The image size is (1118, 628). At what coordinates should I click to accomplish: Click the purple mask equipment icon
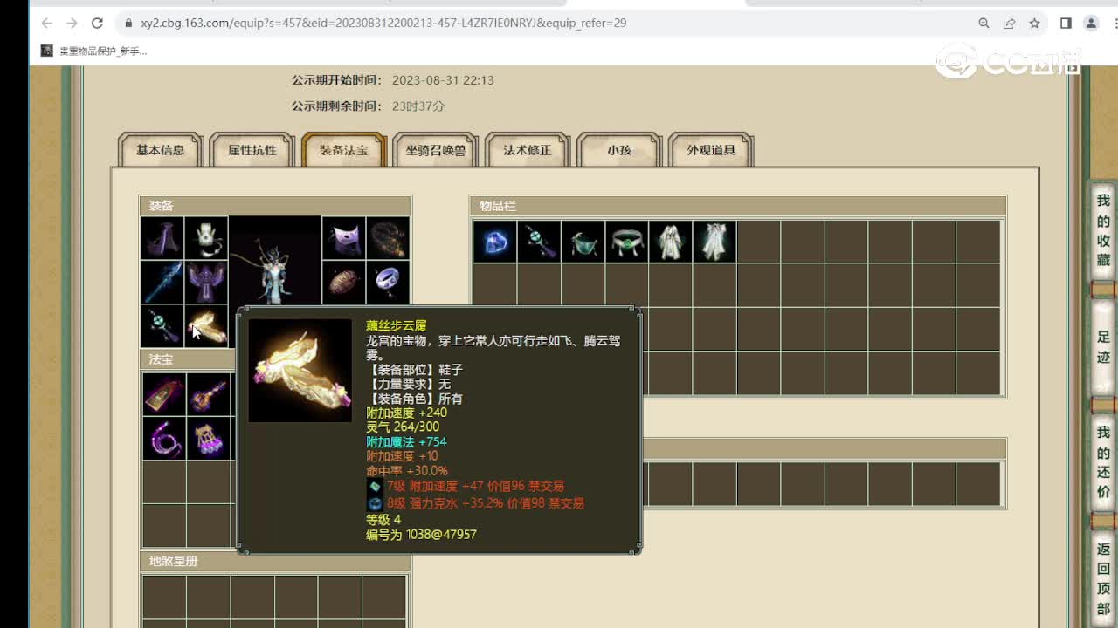click(344, 239)
